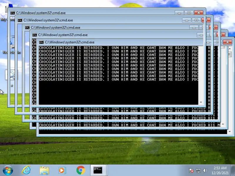This screenshot has height=176, width=235.
Task: Click the title text of uppermost cmd window
Action: coord(41,13)
